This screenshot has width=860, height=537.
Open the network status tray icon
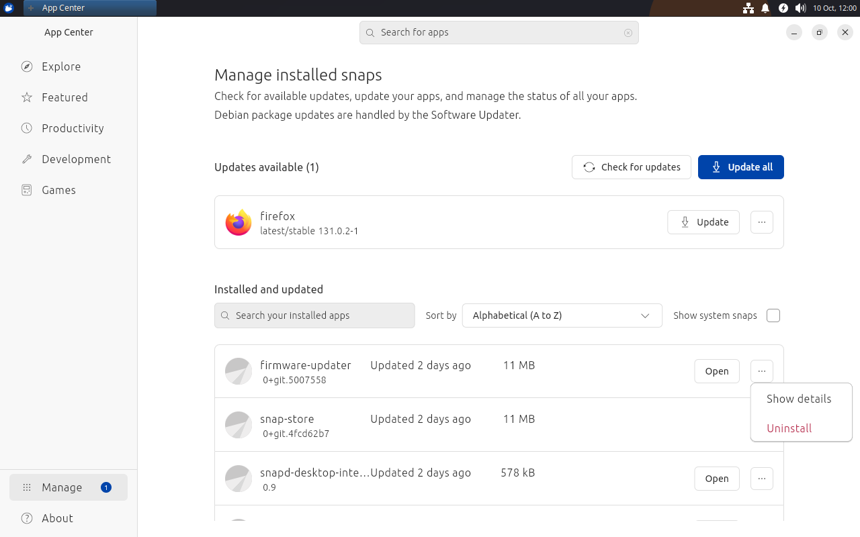tap(748, 8)
